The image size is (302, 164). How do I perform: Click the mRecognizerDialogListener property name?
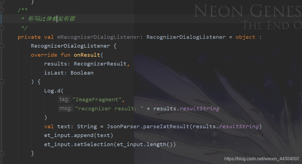click(x=99, y=37)
